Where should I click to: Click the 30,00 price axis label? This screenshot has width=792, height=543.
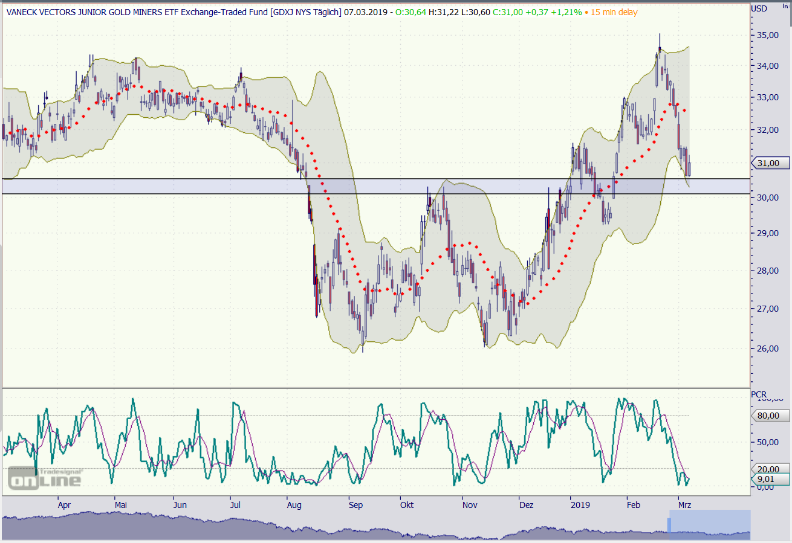(767, 198)
